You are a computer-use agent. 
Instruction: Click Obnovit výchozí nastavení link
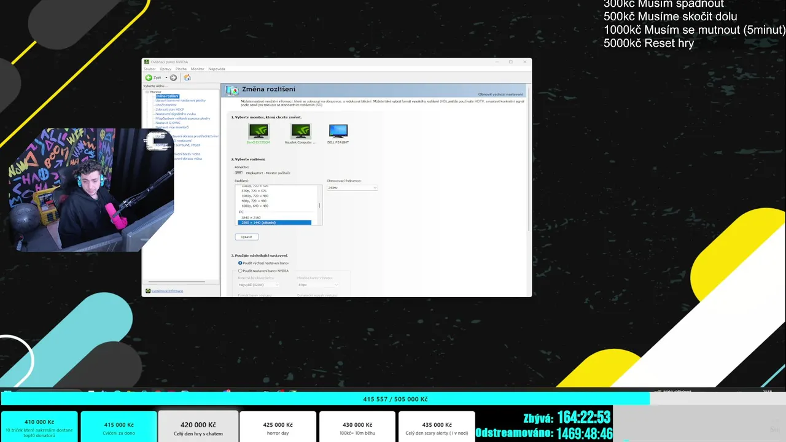point(500,94)
